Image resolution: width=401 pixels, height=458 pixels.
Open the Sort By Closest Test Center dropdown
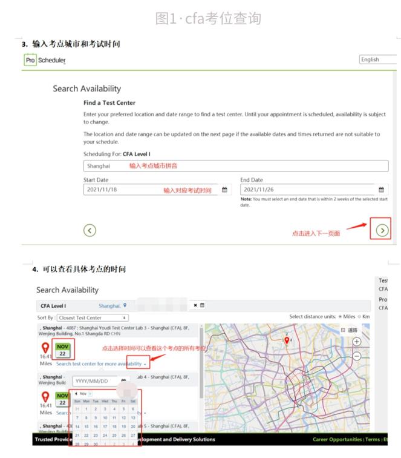click(92, 317)
